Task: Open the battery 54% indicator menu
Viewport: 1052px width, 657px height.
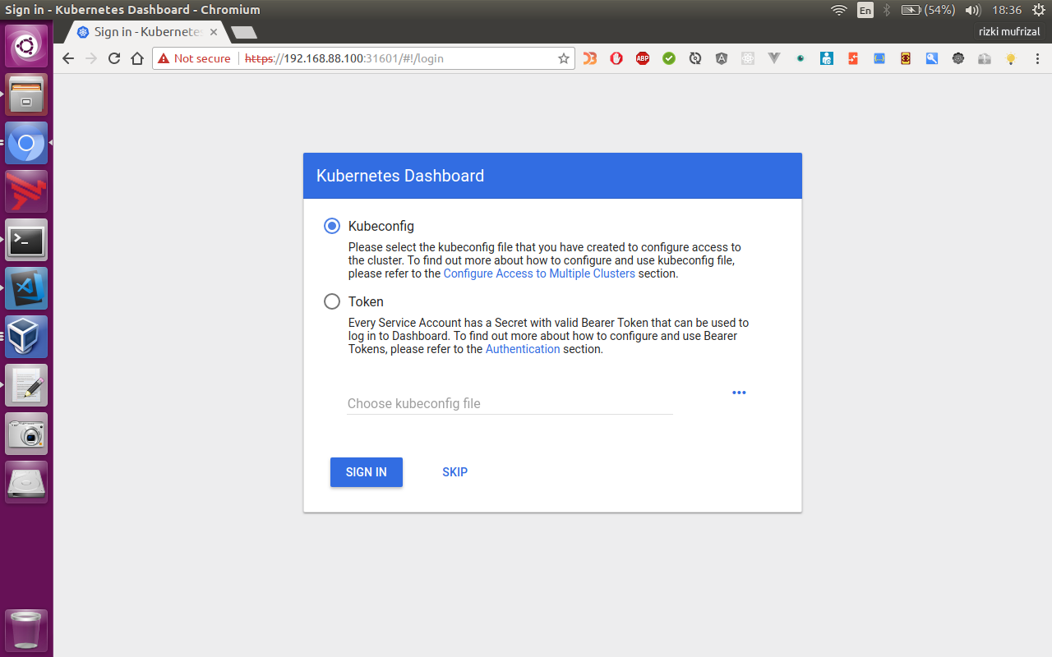Action: click(x=928, y=10)
